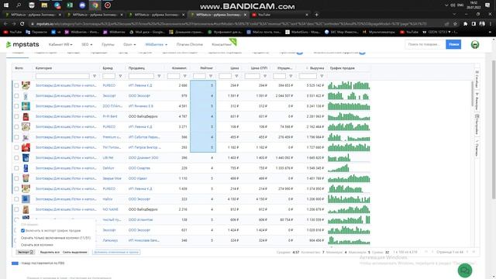
Task: Tick checkbox of NO NAME row
Action: 16,209
